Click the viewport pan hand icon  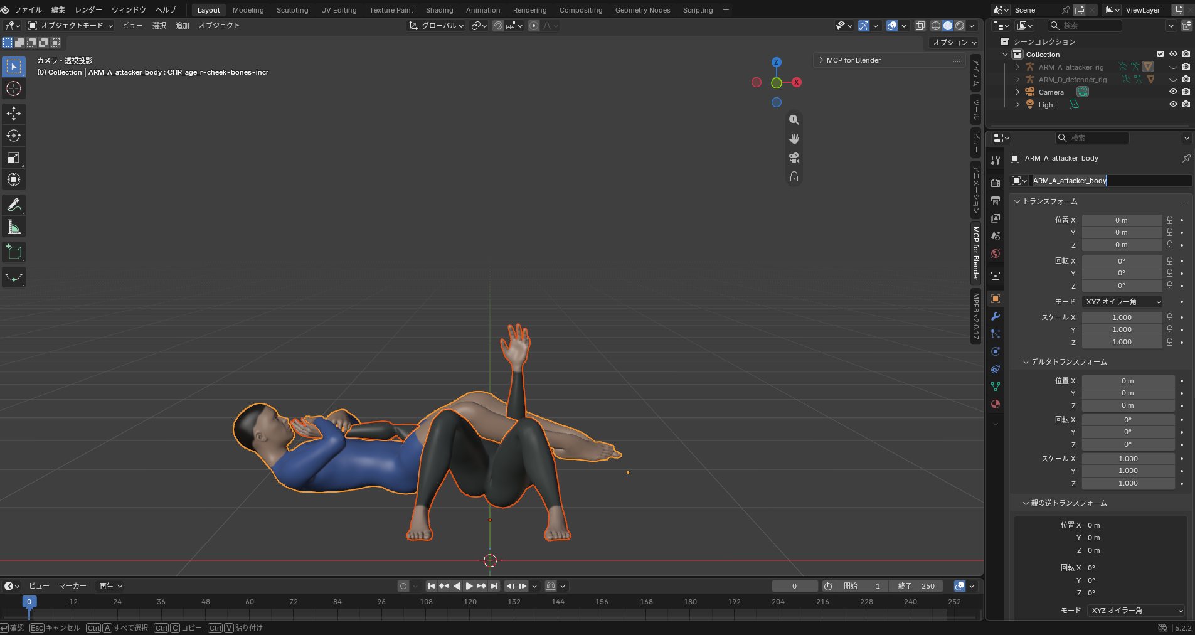point(794,139)
